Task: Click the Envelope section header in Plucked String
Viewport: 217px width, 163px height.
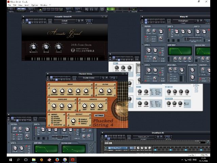Action: click(62, 99)
